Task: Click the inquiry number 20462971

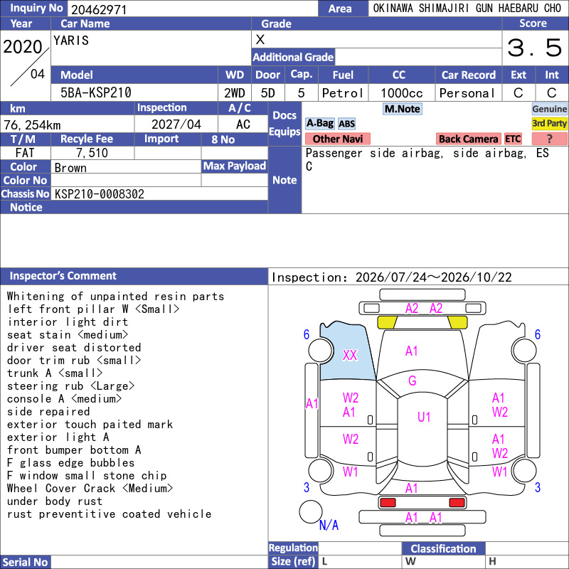Action: click(99, 9)
